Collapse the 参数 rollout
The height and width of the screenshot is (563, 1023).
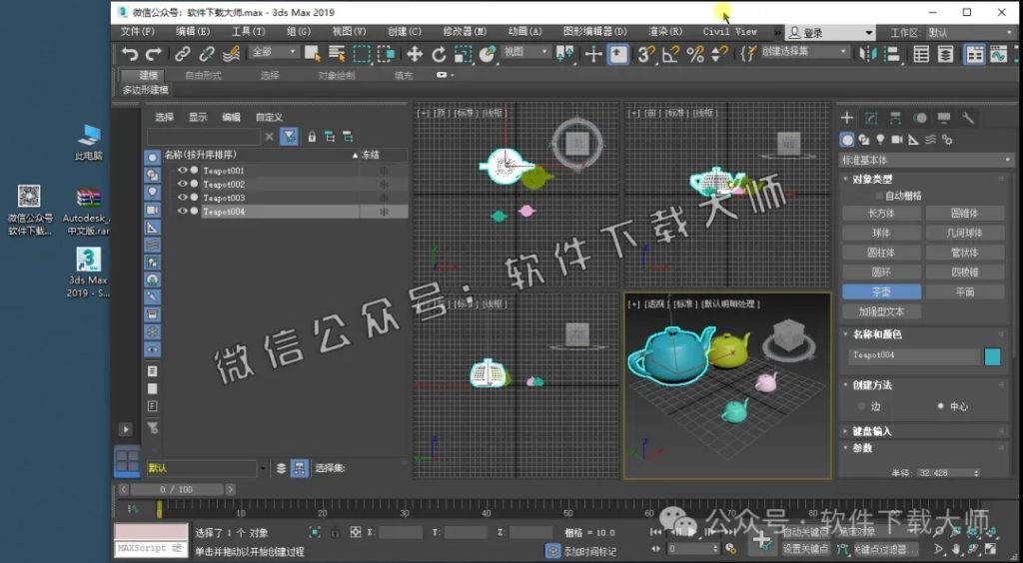point(862,448)
